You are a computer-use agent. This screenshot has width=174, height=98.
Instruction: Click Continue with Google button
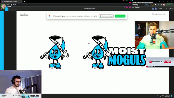[106, 16]
